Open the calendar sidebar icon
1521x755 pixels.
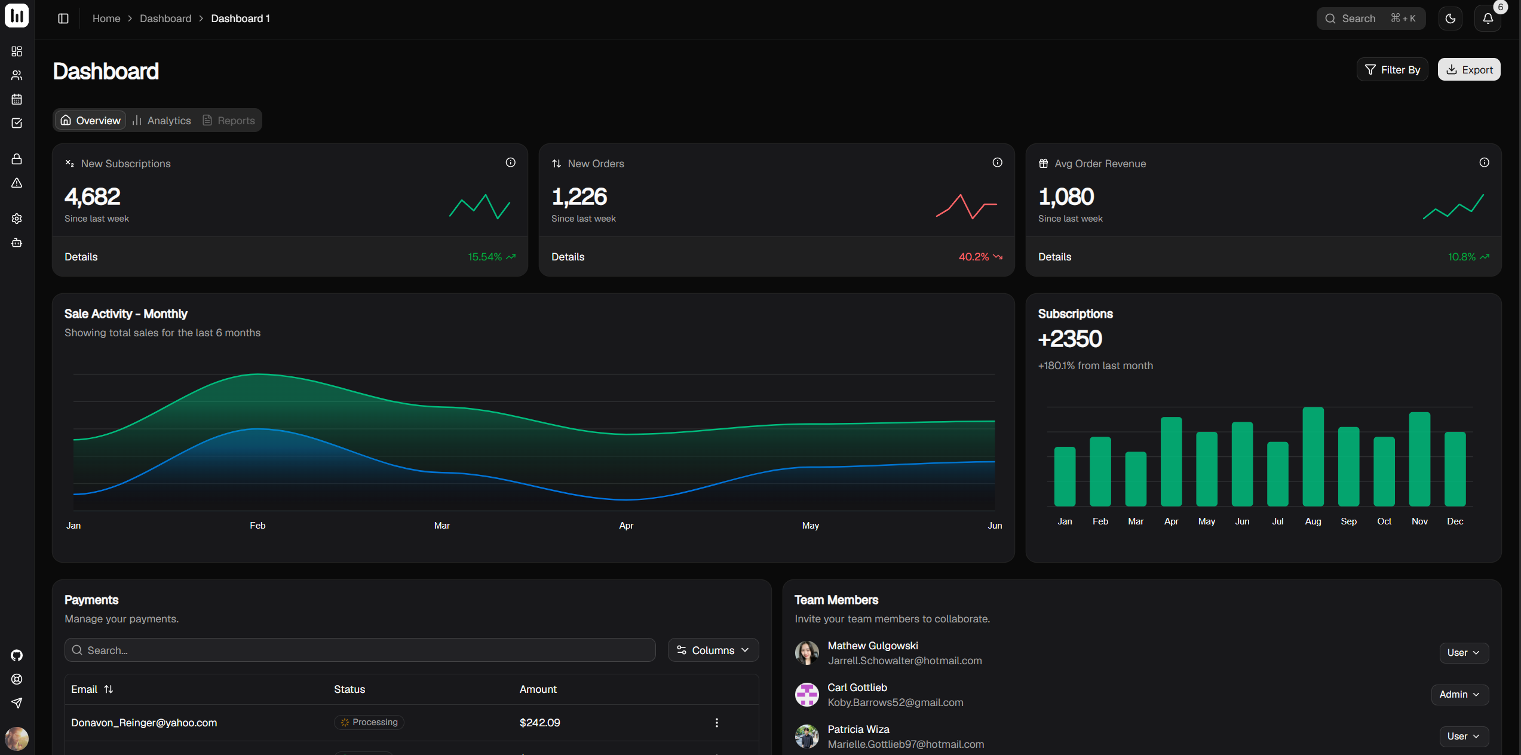pos(17,99)
